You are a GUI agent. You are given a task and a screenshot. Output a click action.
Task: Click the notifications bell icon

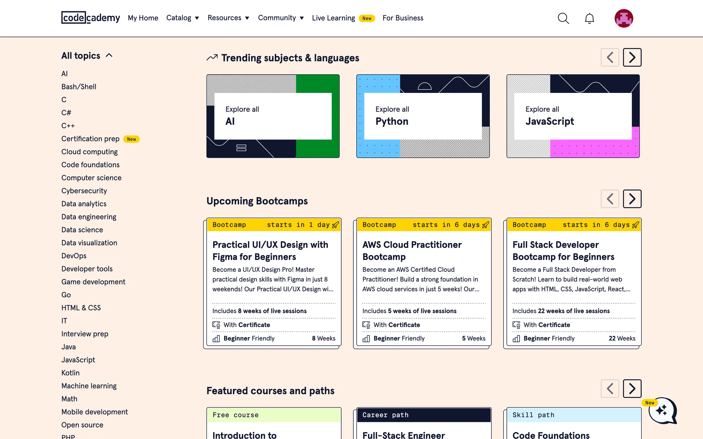[x=589, y=18]
